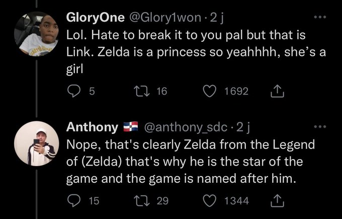Like GloryOne's tweet
342x219 pixels.
click(210, 92)
